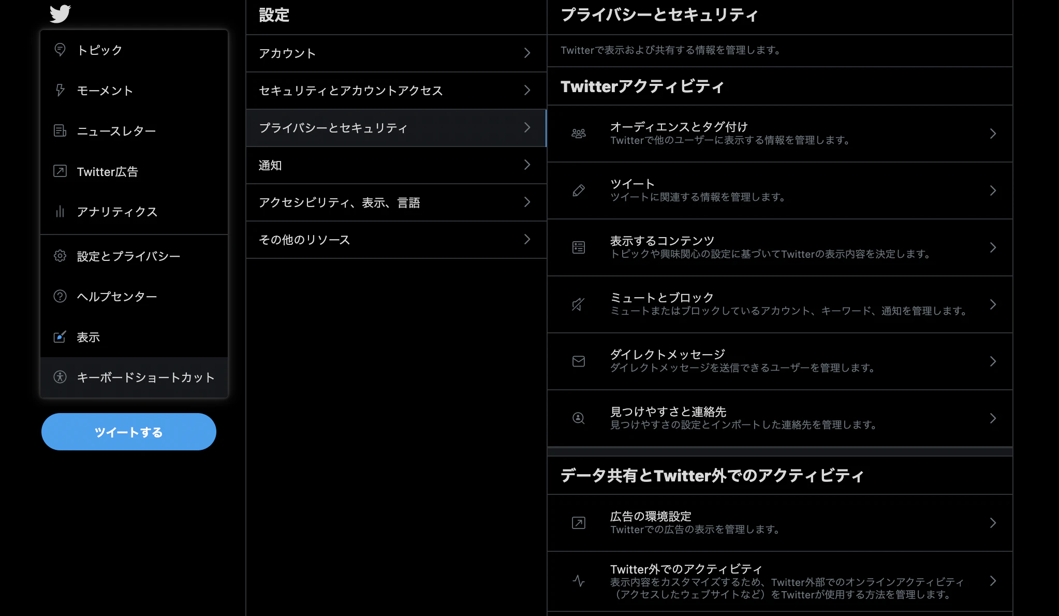Click the chevron on Twitter外でのアクティビティ row
The height and width of the screenshot is (616, 1059).
coord(993,581)
